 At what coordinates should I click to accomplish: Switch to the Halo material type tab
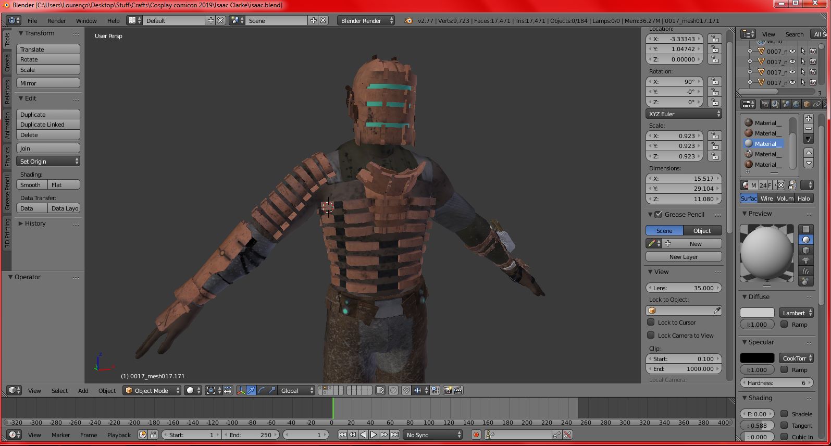pos(804,198)
